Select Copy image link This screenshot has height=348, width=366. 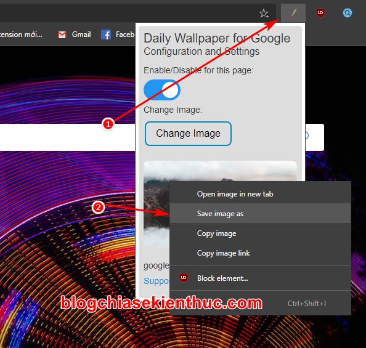point(260,253)
